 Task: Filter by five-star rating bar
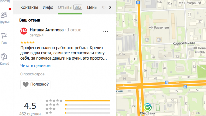point(87,100)
